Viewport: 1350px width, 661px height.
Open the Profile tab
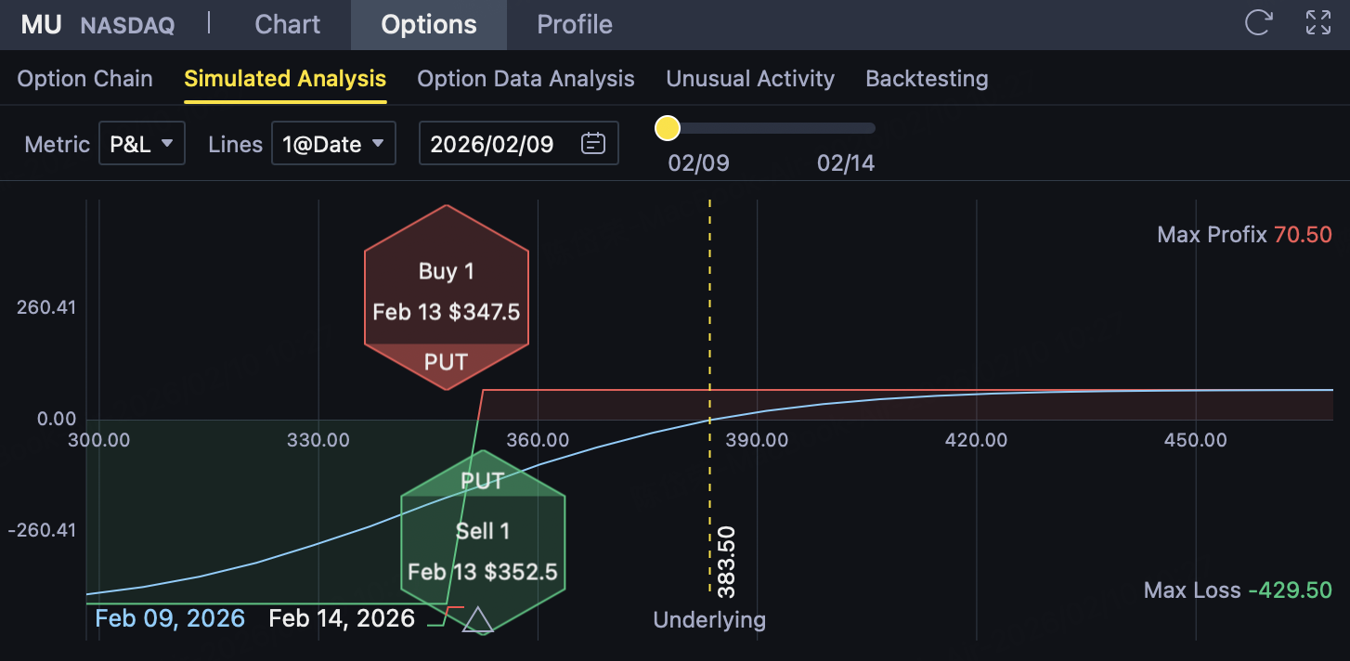click(x=575, y=24)
